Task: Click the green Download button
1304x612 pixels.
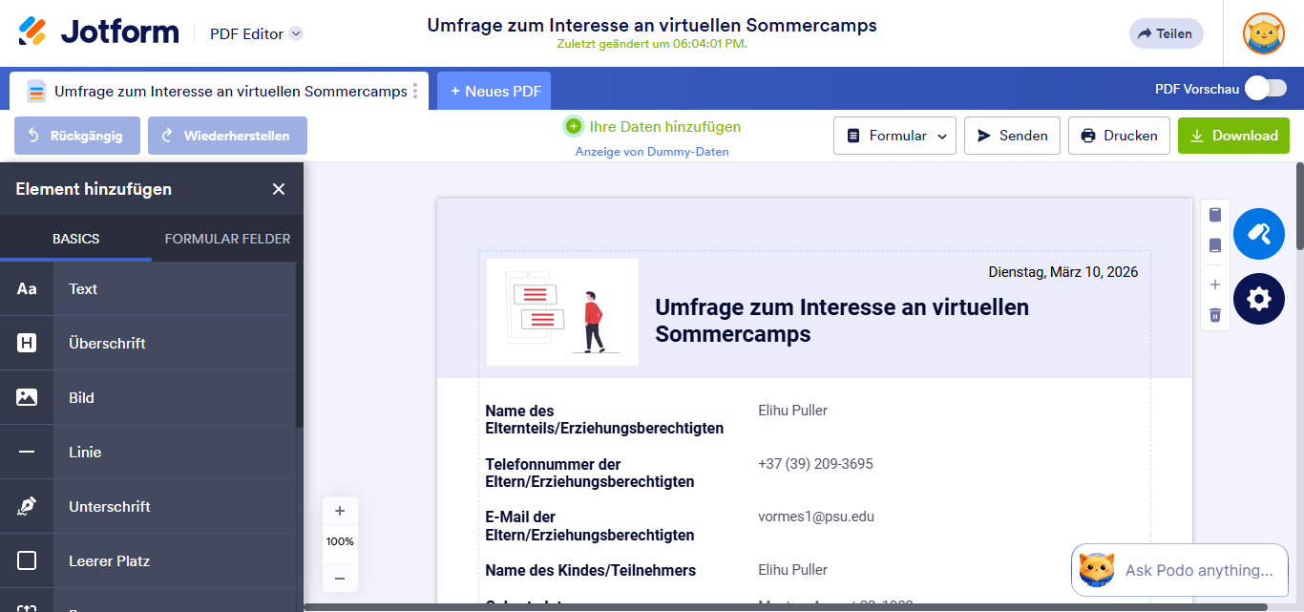Action: click(x=1233, y=135)
